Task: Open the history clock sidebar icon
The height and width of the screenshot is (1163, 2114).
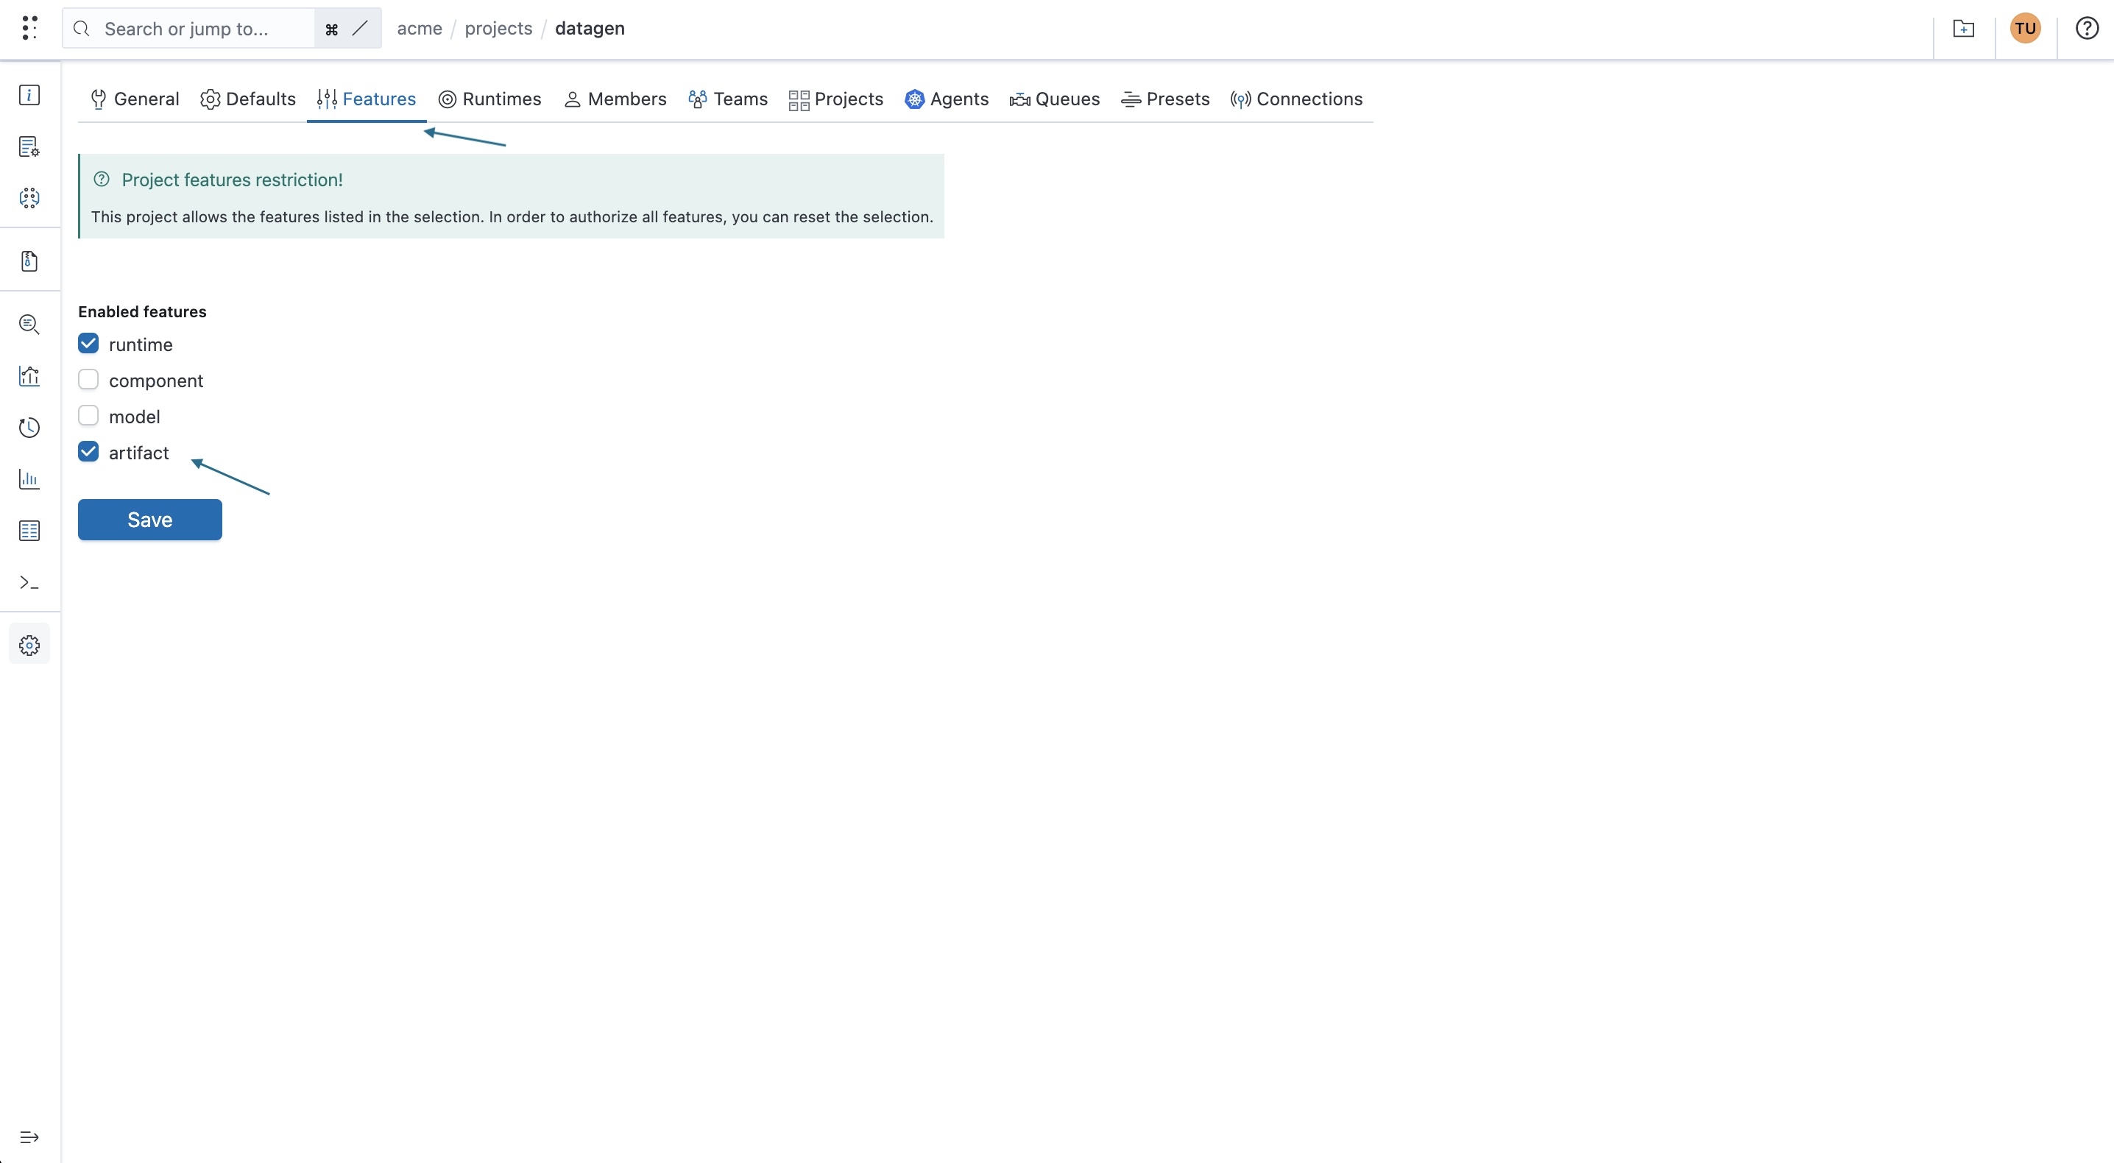Action: (x=29, y=428)
